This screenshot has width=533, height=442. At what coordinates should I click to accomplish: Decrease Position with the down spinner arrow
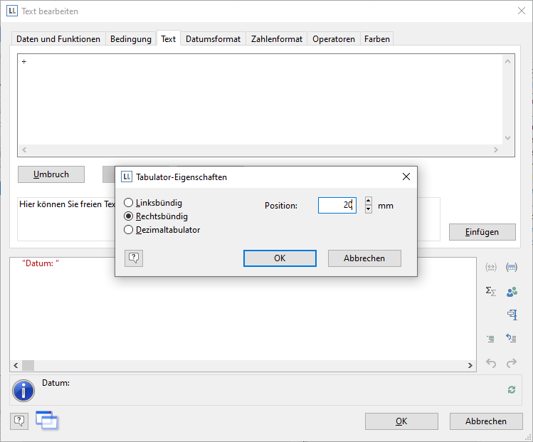[x=368, y=209]
